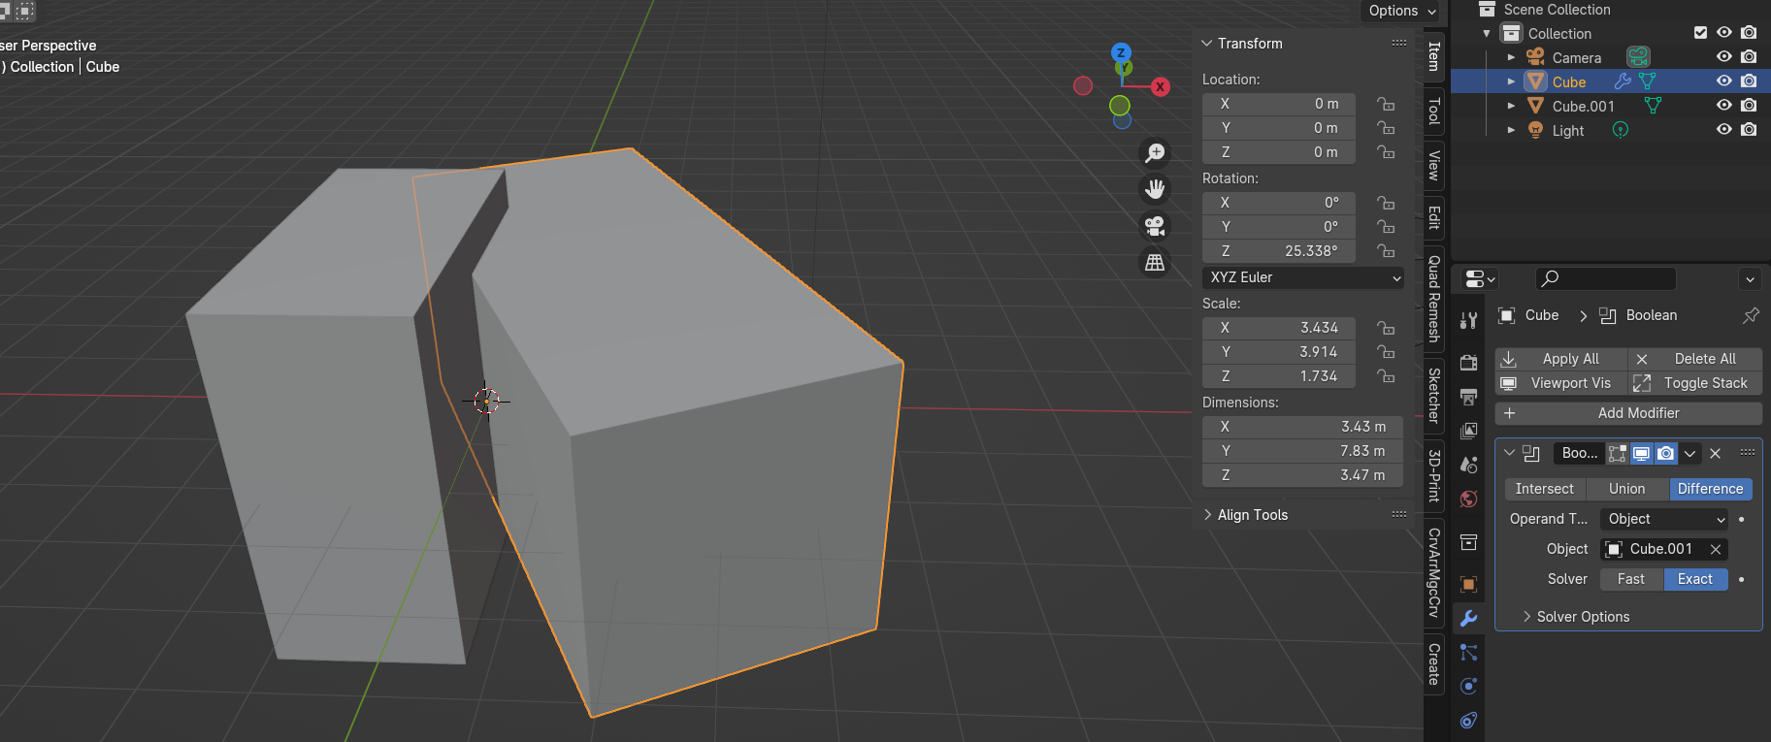Viewport: 1771px width, 742px height.
Task: Uncheck the Collection exclude checkbox
Action: click(1700, 33)
